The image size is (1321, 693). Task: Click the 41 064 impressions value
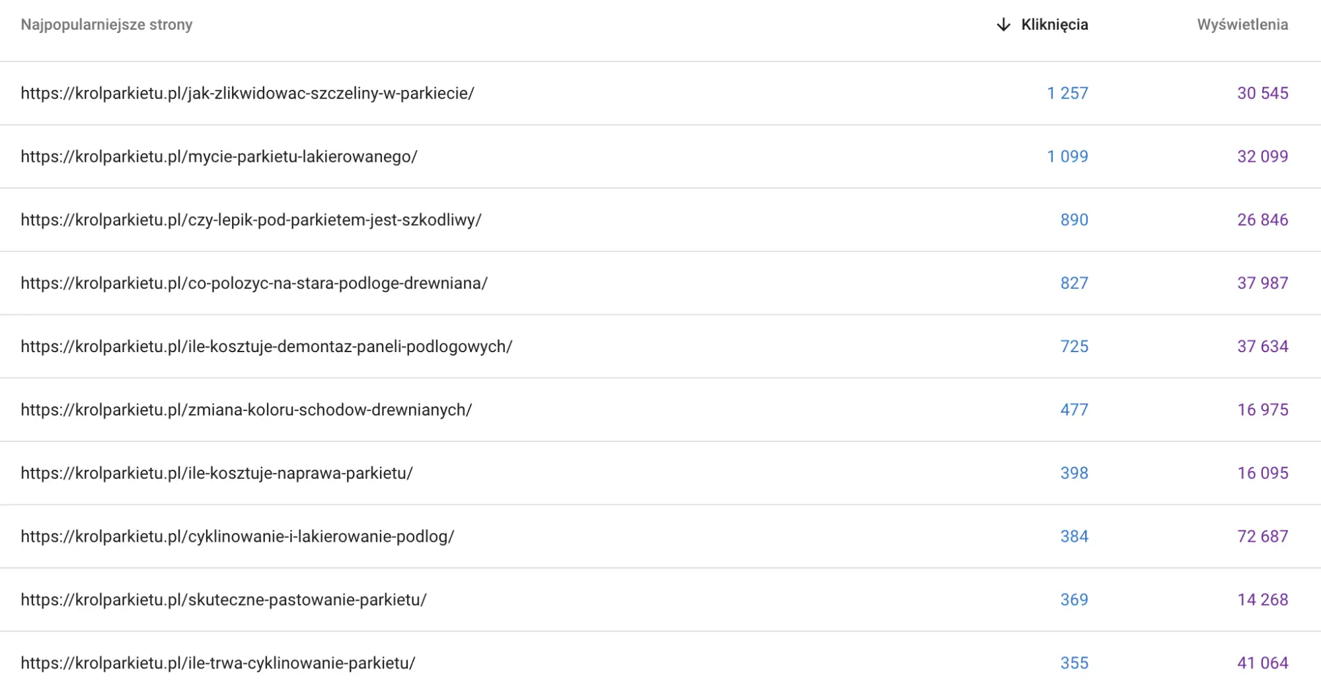1263,663
